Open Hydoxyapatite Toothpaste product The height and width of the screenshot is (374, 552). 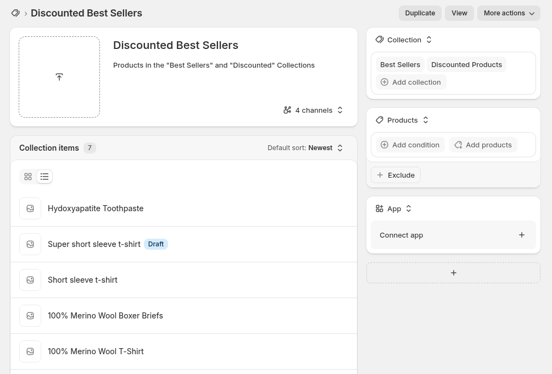pyautogui.click(x=96, y=208)
